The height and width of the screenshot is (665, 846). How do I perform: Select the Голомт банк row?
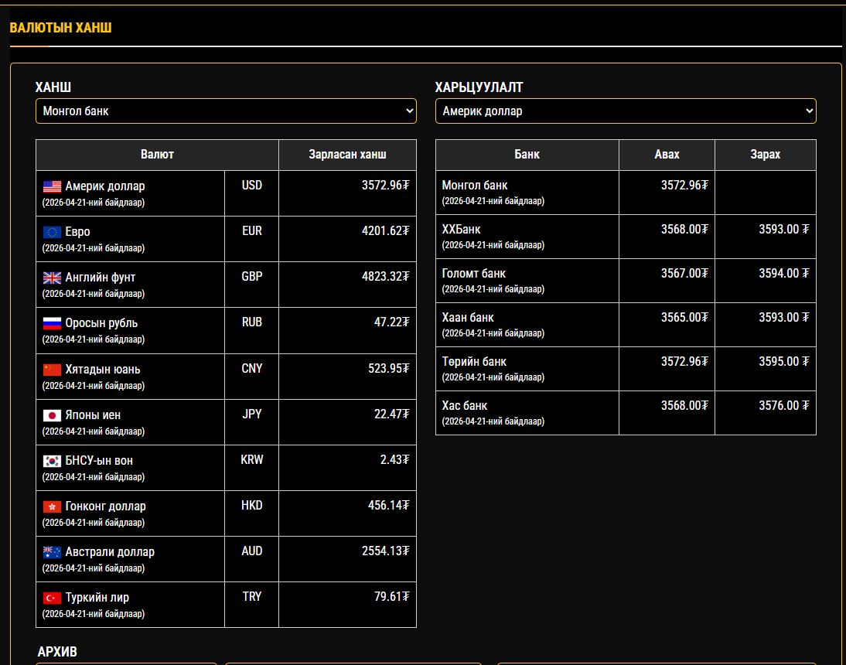[474, 274]
